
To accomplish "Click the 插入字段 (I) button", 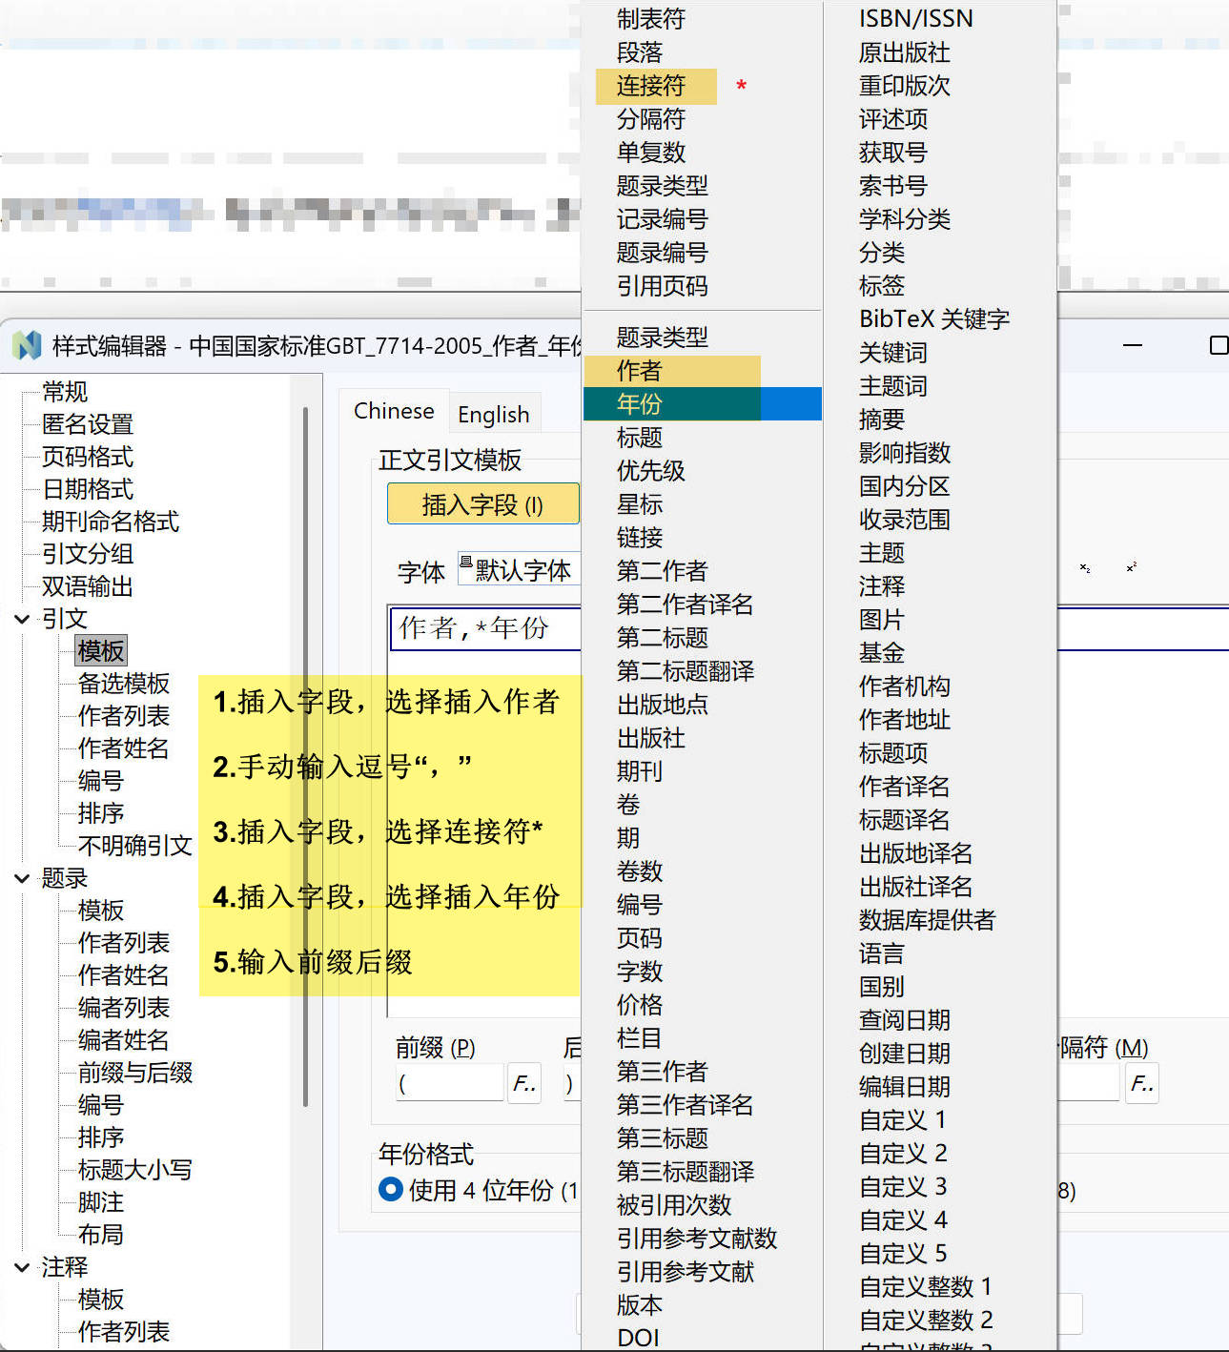I will pos(482,504).
